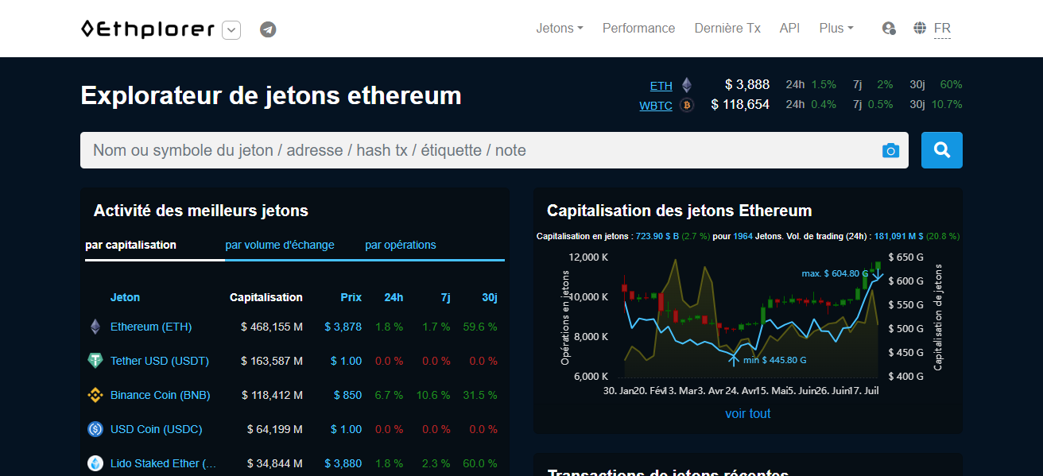
Task: Go to Dernière Tx
Action: tap(727, 29)
